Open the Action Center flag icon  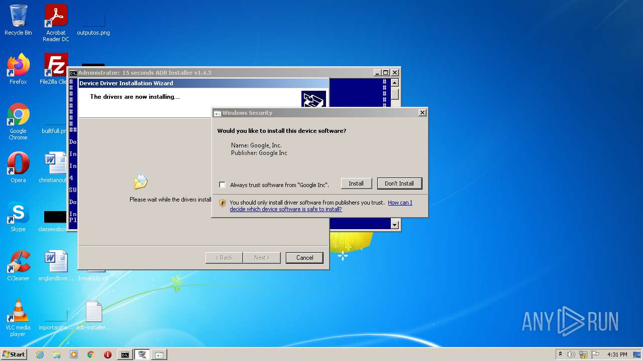[x=595, y=354]
